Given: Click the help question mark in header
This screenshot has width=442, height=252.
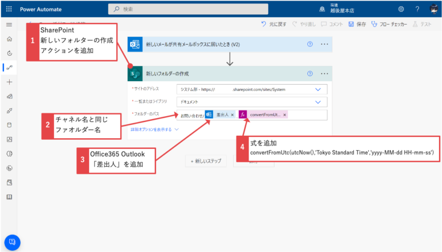Looking at the screenshot, I should tap(416, 9).
